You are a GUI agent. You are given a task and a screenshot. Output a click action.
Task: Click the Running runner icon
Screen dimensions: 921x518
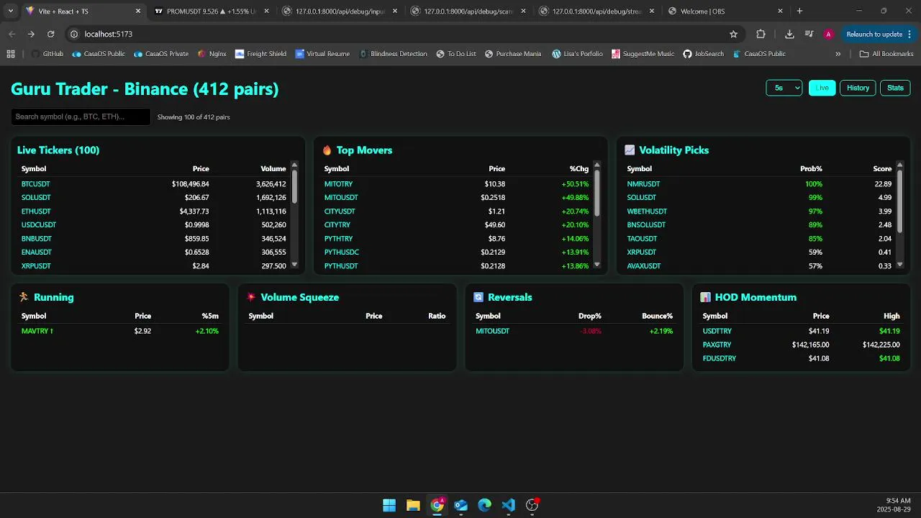pos(24,297)
